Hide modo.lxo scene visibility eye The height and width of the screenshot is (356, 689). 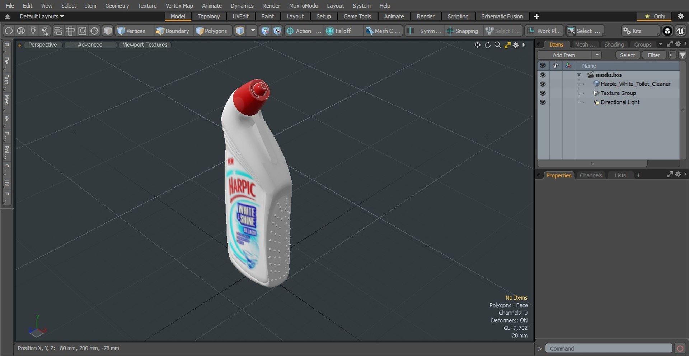543,75
